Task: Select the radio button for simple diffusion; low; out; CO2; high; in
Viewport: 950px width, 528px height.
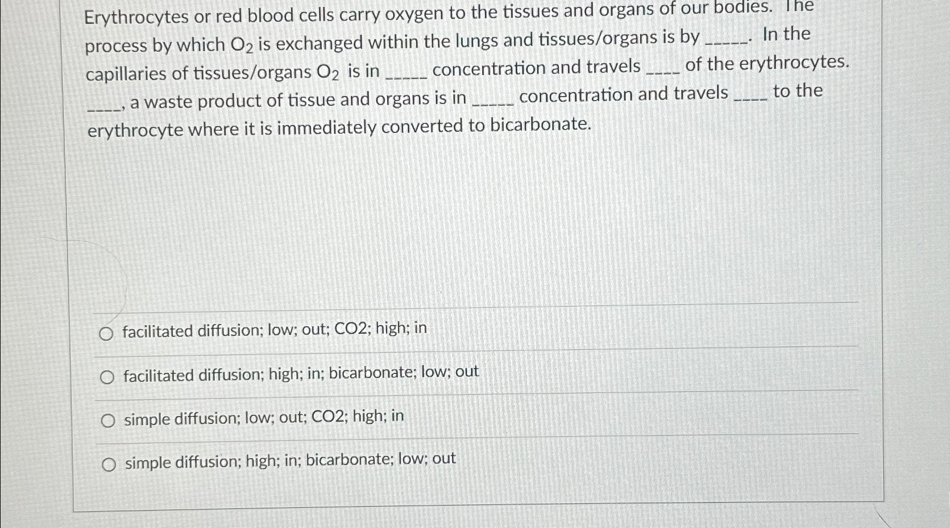Action: click(107, 419)
